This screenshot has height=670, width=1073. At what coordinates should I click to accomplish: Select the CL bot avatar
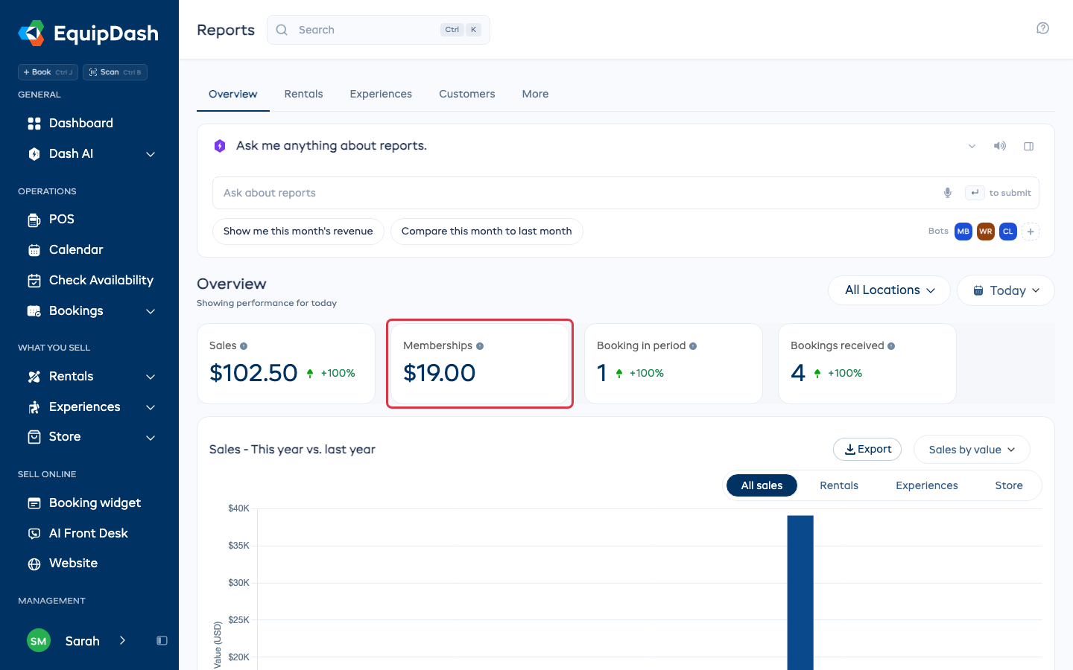point(1007,232)
